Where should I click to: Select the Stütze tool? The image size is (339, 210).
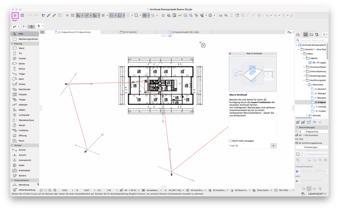(25, 69)
